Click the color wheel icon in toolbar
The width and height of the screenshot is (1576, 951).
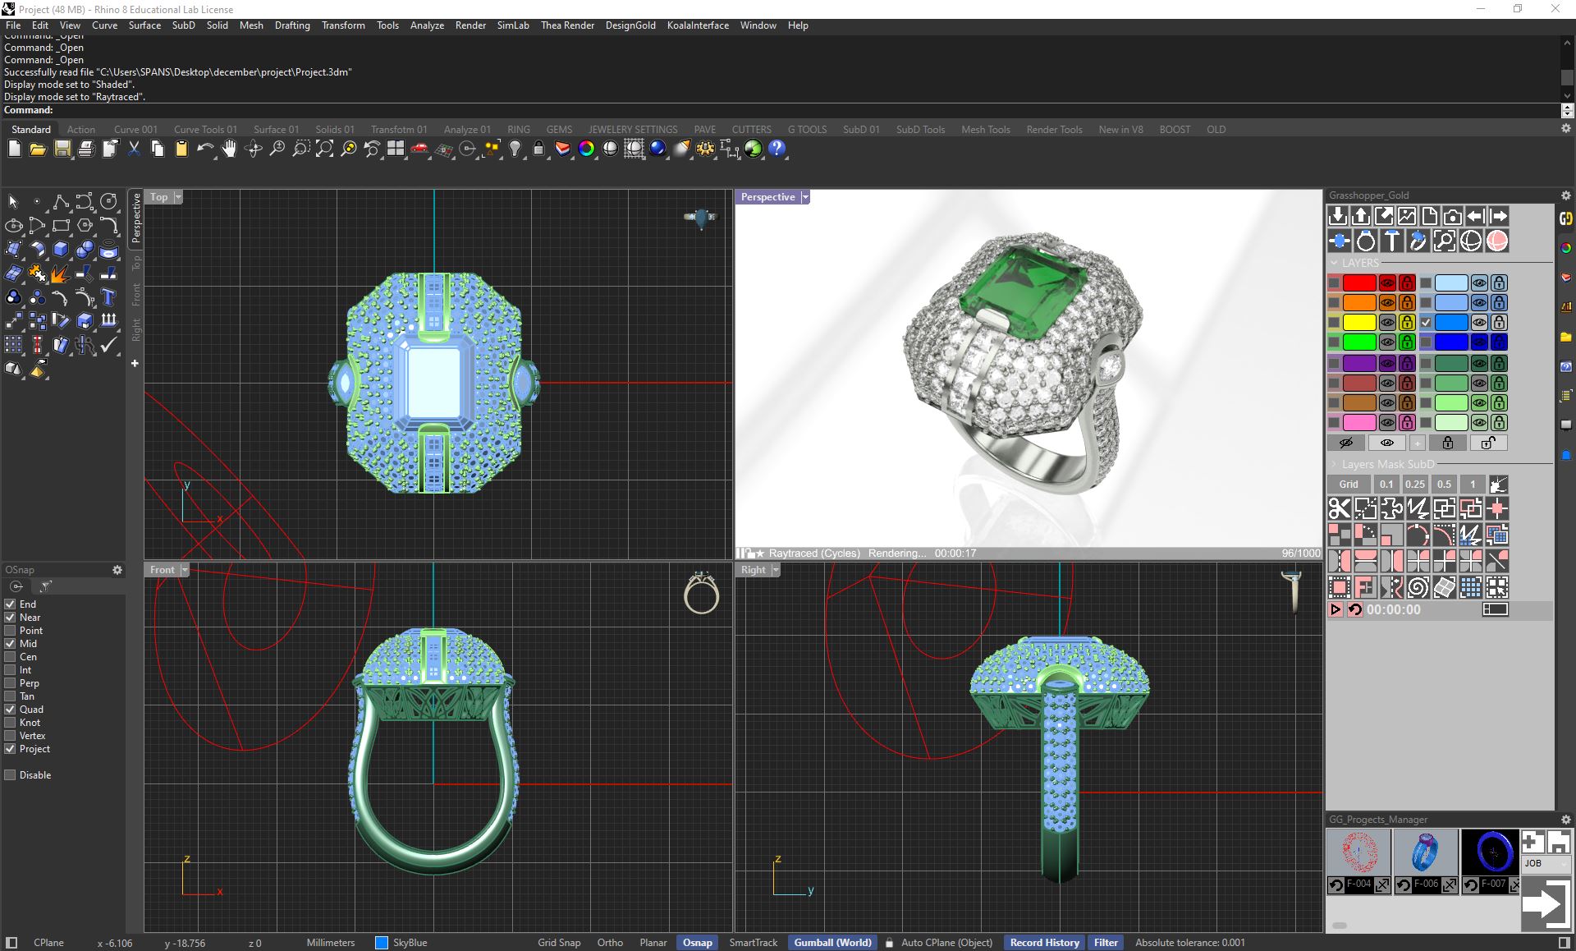coord(586,149)
